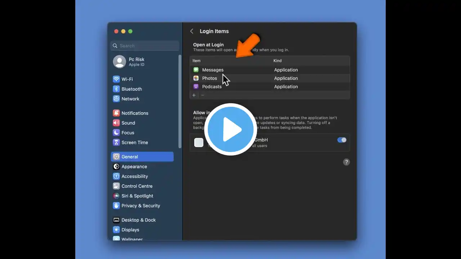This screenshot has height=259, width=461.
Task: Turn off the GmbH background item switch
Action: coord(342,140)
